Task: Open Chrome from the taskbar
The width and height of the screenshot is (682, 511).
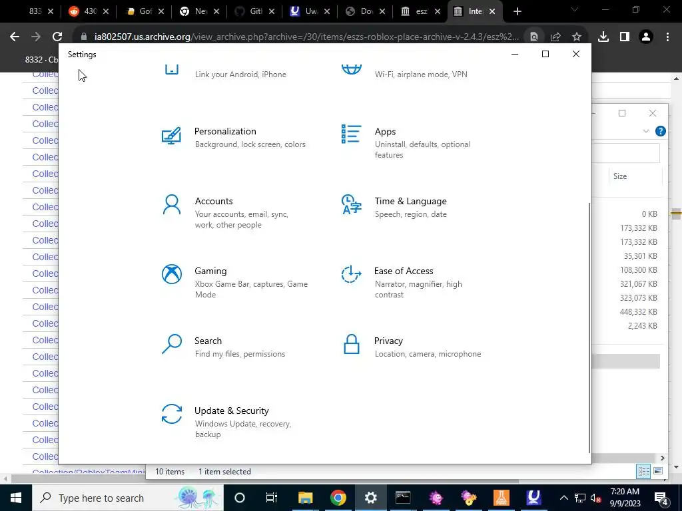Action: click(338, 498)
